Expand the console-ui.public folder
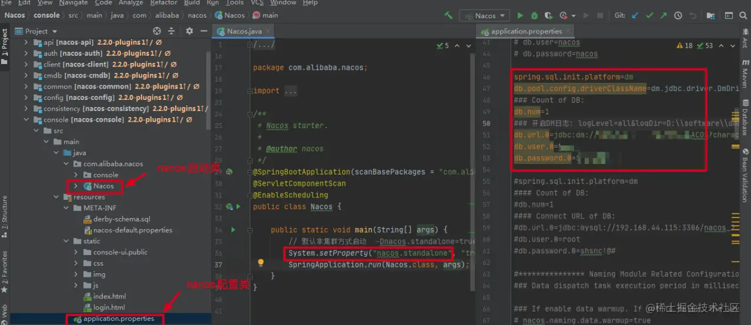Image resolution: width=751 pixels, height=325 pixels. pos(77,252)
